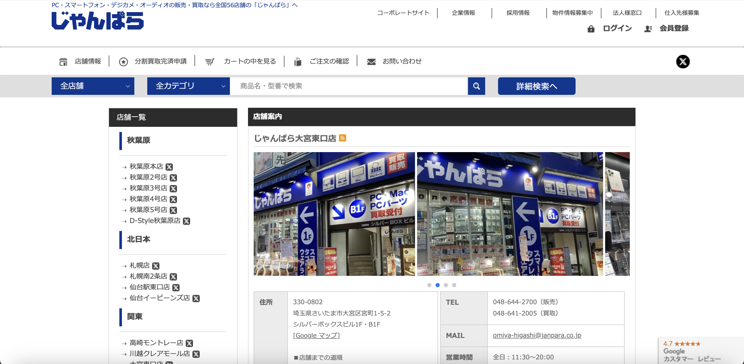Click X icon next to 仙台イービーンズ店
The height and width of the screenshot is (364, 744).
pyautogui.click(x=196, y=298)
